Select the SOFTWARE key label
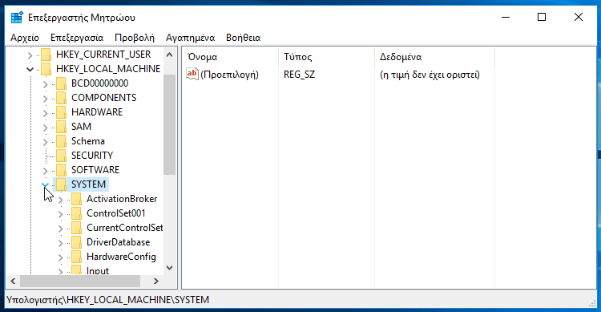Image resolution: width=601 pixels, height=312 pixels. (x=95, y=170)
